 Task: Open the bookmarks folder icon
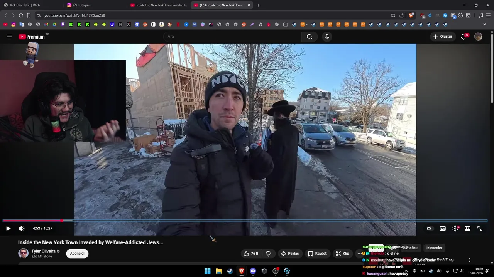click(x=285, y=24)
